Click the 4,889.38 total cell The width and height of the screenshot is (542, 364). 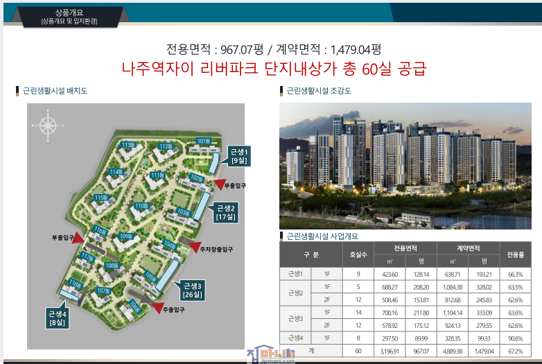point(453,352)
